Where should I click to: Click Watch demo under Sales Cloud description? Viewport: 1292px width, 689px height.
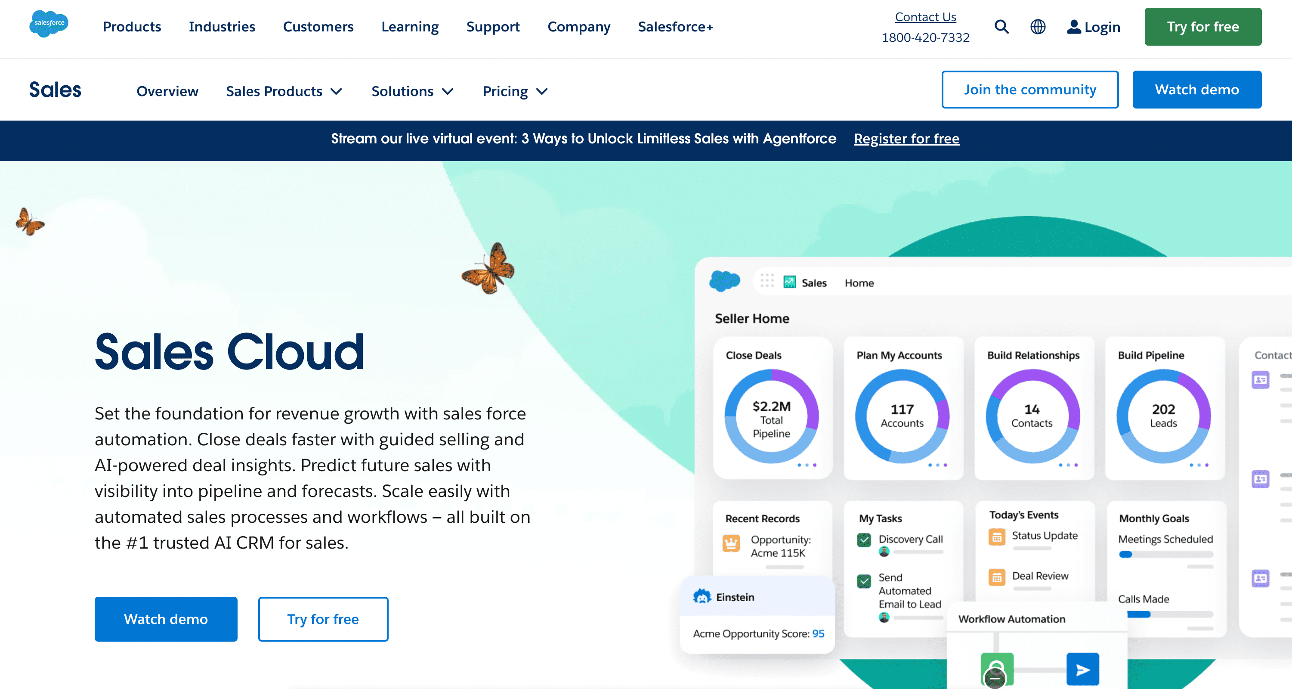click(166, 619)
